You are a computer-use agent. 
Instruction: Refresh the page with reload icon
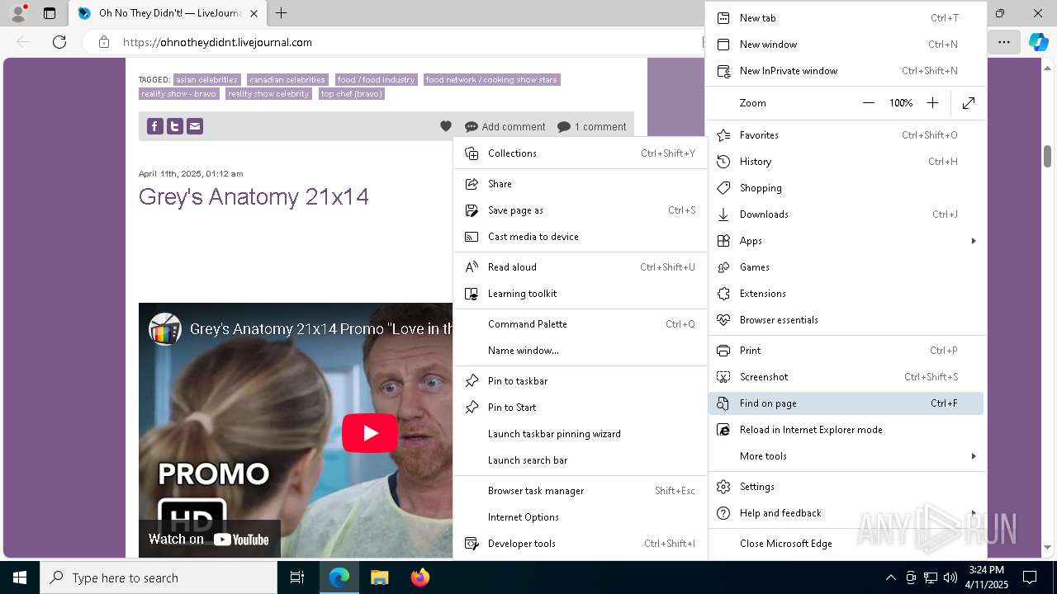59,42
